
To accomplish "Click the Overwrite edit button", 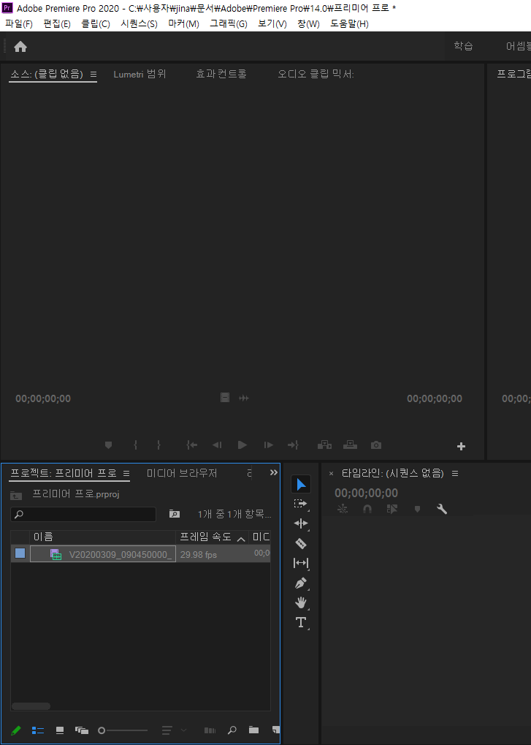I will pyautogui.click(x=350, y=445).
